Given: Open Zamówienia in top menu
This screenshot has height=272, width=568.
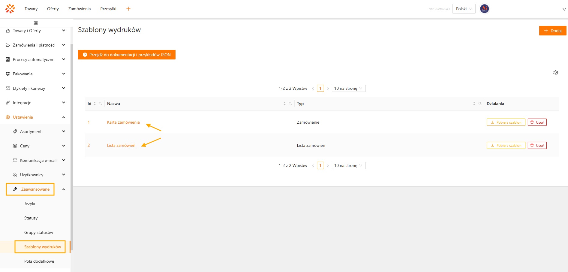Looking at the screenshot, I should coord(79,9).
